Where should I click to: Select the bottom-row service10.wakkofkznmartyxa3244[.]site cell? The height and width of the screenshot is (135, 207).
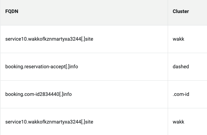point(84,122)
